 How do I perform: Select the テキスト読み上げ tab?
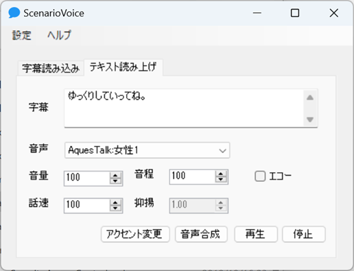(x=123, y=67)
